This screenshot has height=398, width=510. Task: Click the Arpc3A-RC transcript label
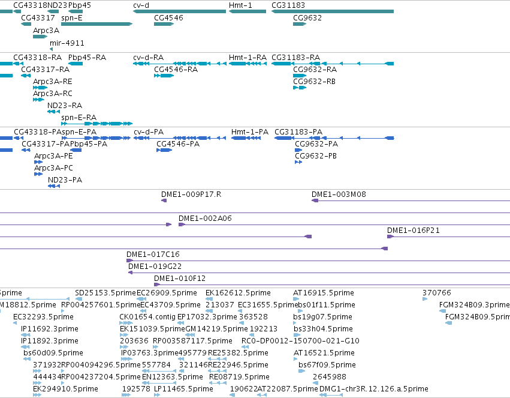53,94
